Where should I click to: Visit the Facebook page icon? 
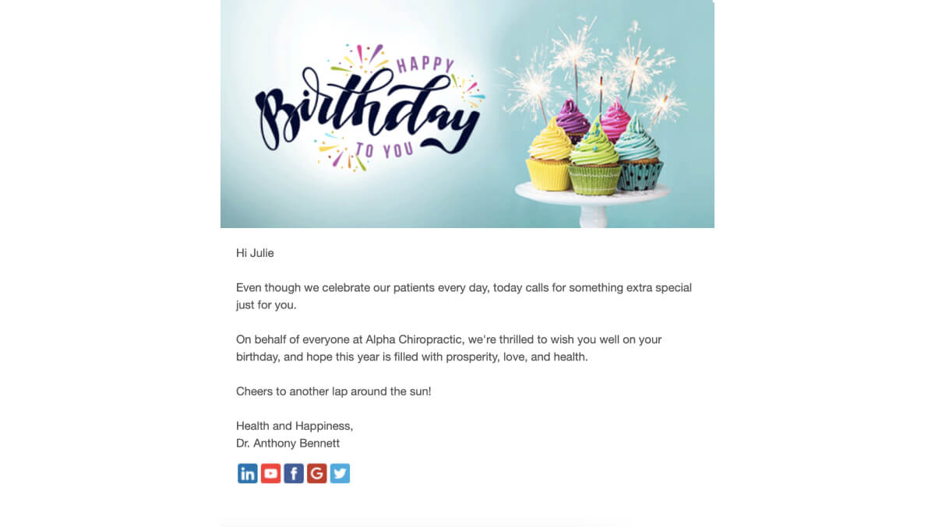coord(294,473)
